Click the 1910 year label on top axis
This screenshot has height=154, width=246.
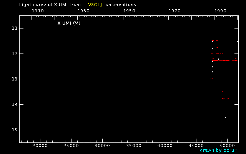pyautogui.click(x=37, y=11)
